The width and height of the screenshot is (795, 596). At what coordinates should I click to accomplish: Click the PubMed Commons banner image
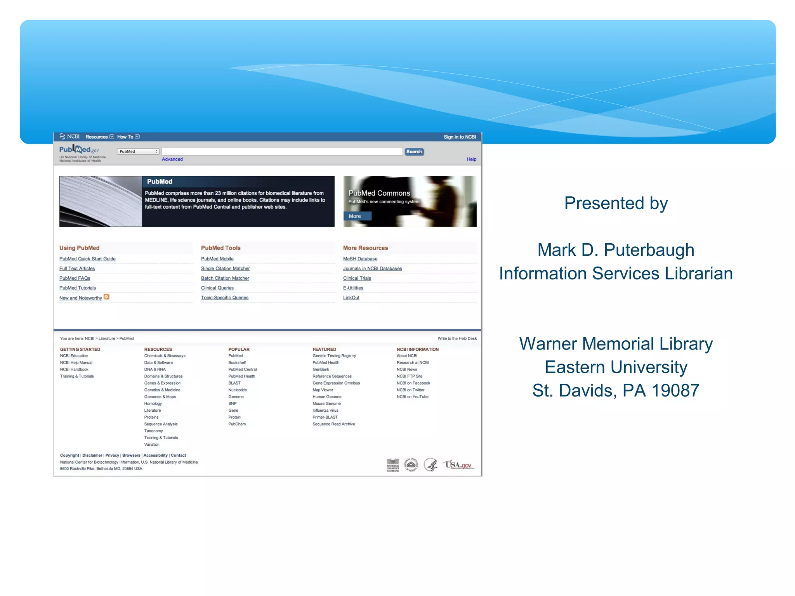coord(410,201)
